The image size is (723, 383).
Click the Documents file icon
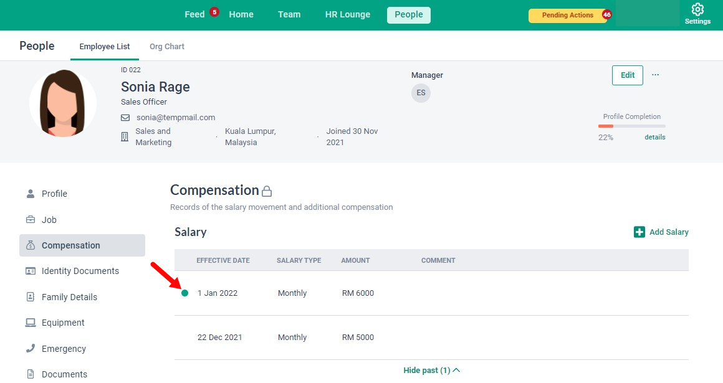[x=31, y=374]
